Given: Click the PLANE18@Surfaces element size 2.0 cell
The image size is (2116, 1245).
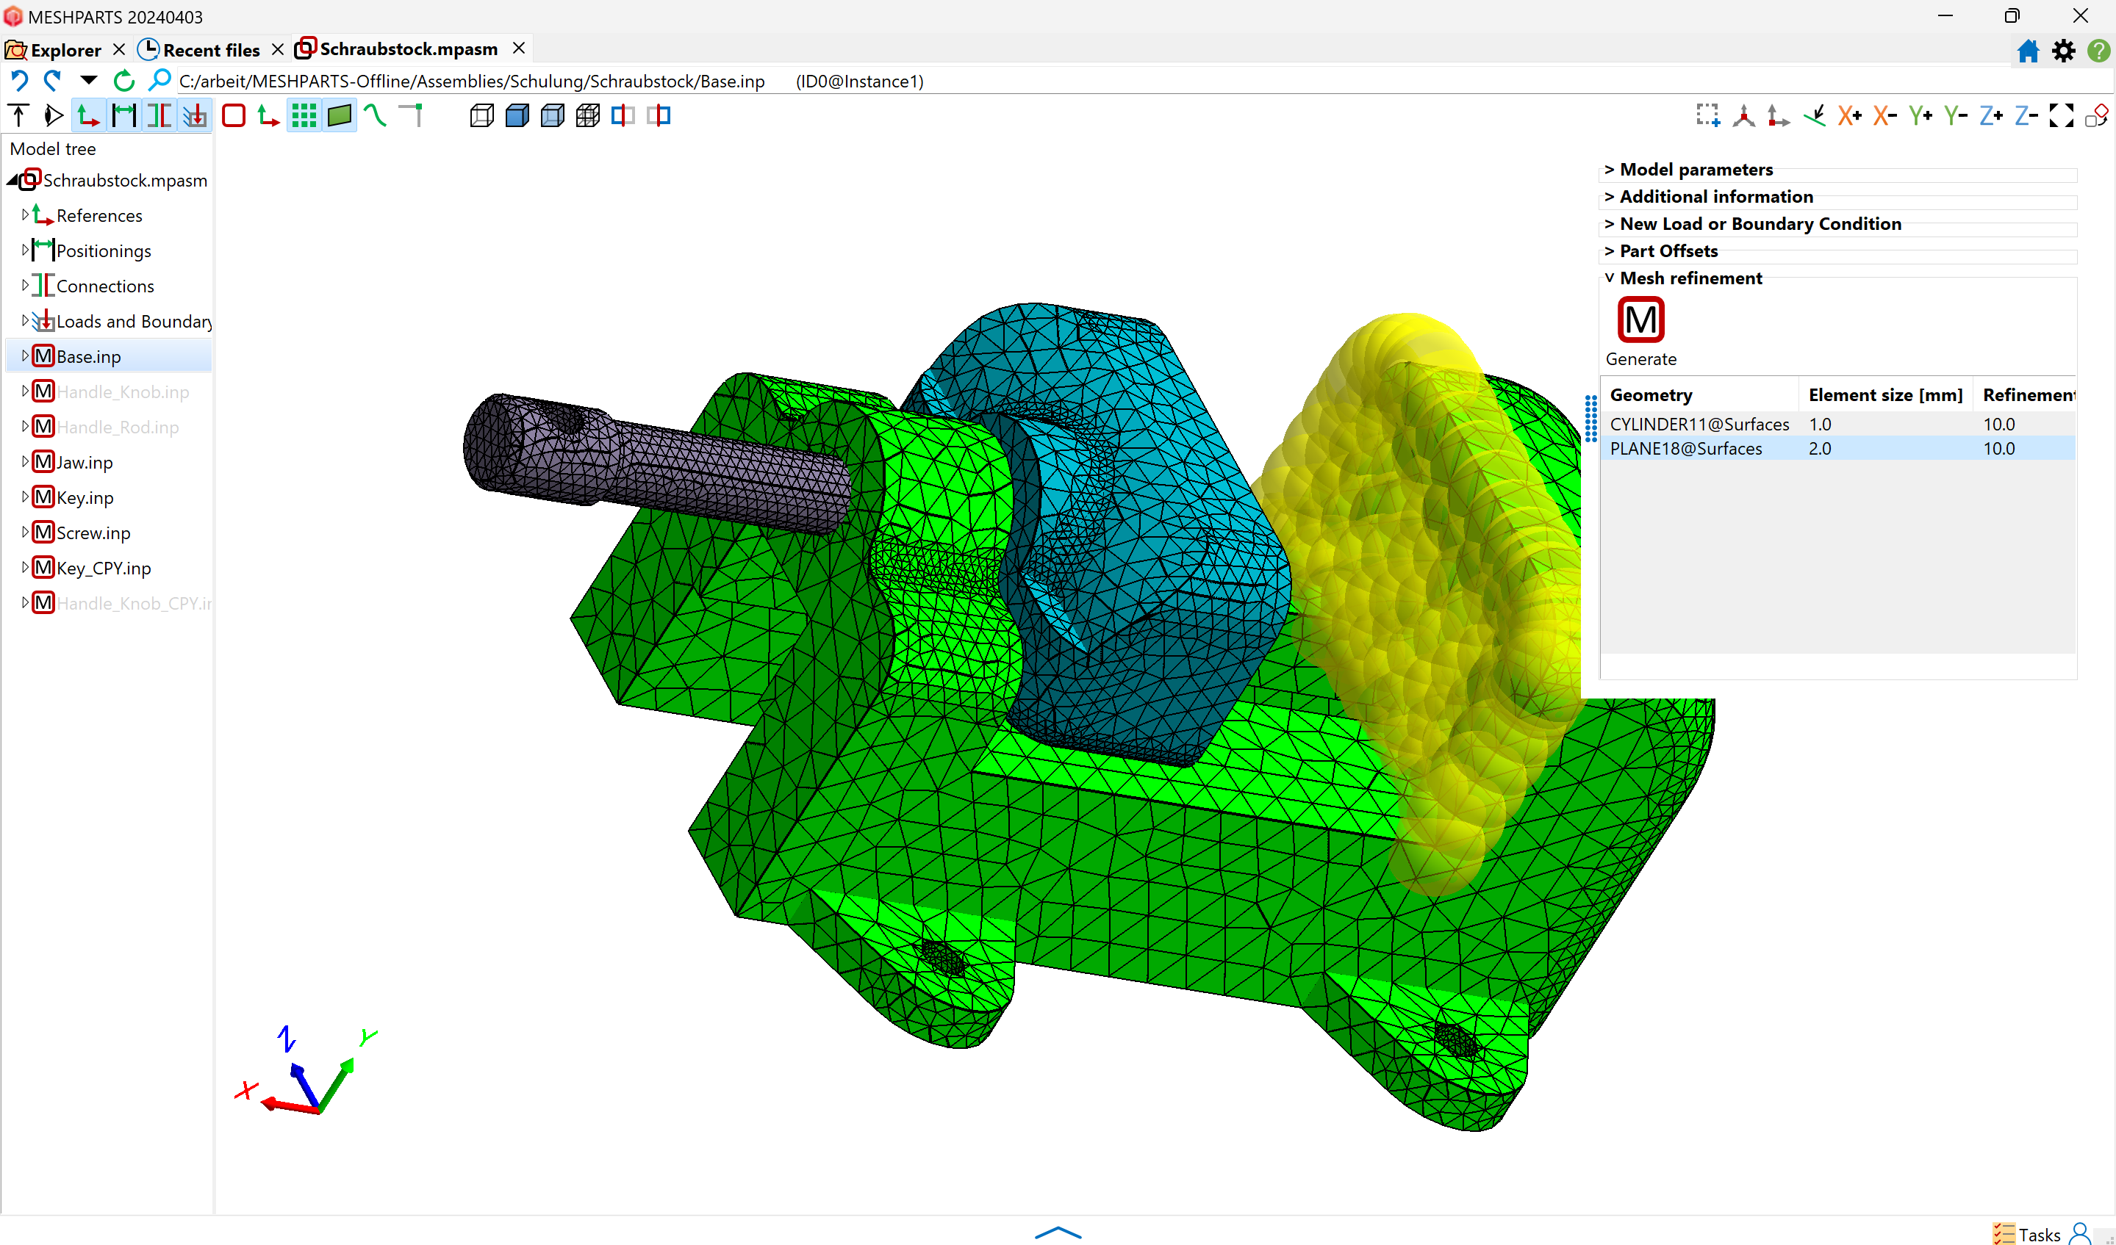Looking at the screenshot, I should (x=1885, y=449).
